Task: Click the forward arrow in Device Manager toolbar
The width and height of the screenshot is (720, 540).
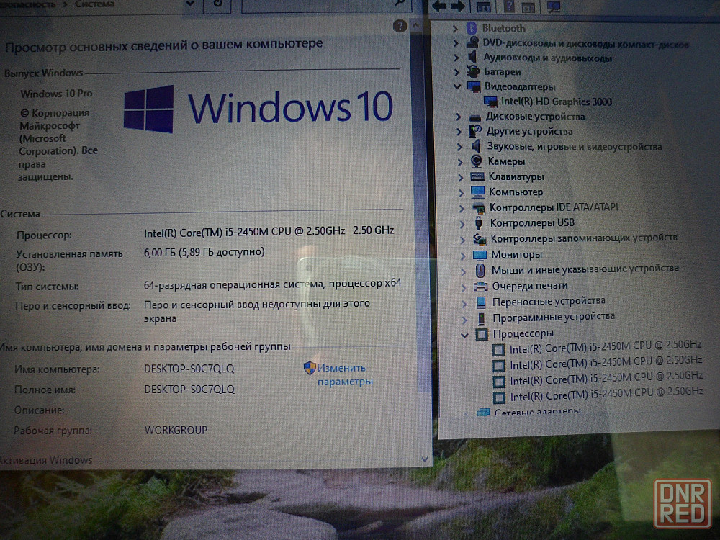Action: pos(458,6)
